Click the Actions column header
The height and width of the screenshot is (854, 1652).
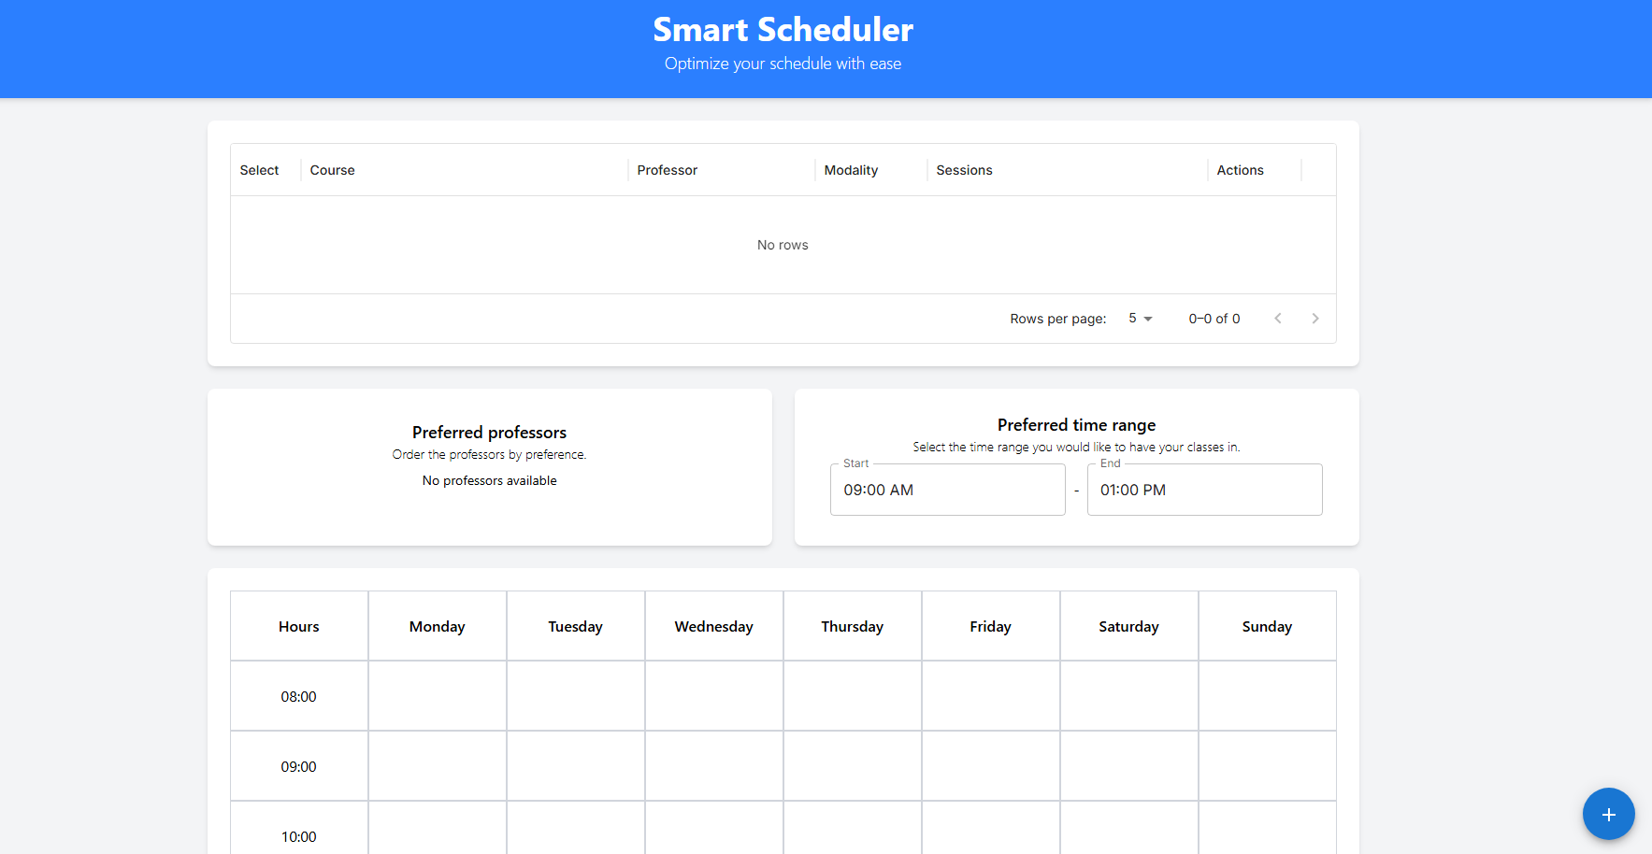coord(1240,169)
